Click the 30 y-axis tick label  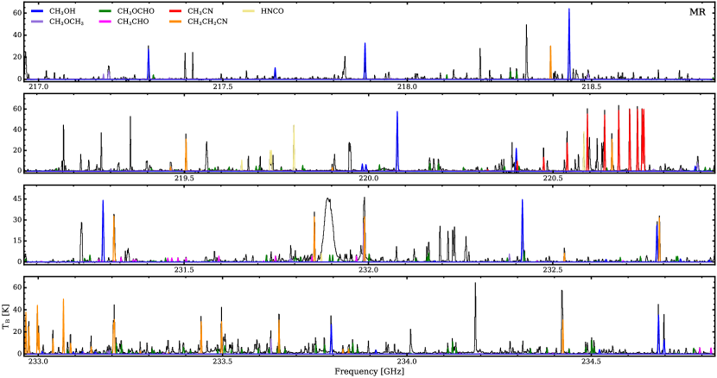coord(17,220)
